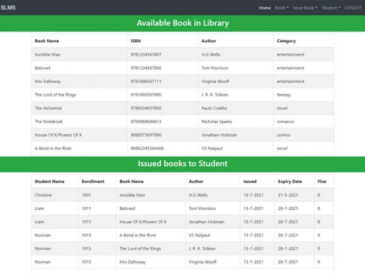
Task: Select the Category column header
Action: 286,41
